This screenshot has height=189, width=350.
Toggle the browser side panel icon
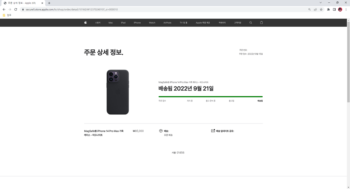click(334, 9)
